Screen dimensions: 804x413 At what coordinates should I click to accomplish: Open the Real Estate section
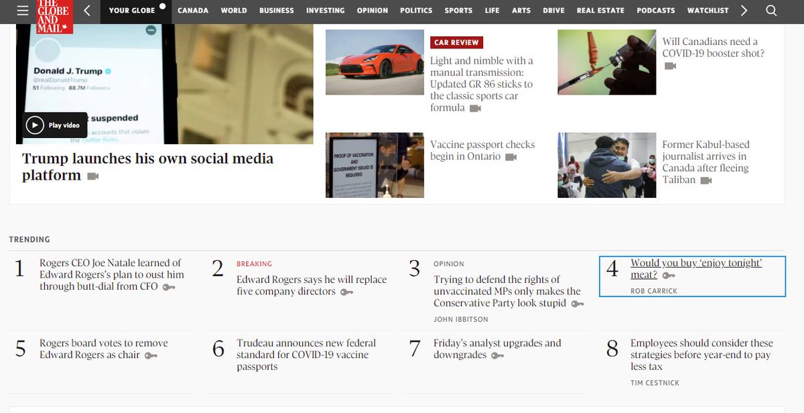coord(600,11)
